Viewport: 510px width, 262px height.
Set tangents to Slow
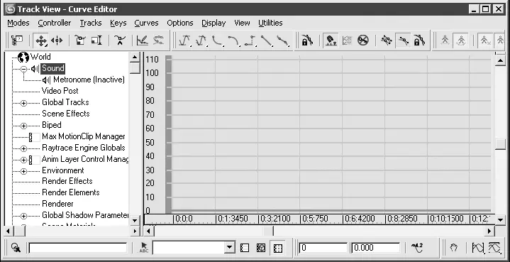point(233,40)
